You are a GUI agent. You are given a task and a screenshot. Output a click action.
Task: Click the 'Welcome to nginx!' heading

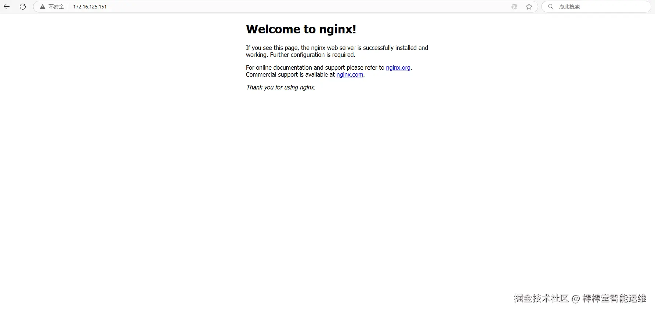(301, 29)
